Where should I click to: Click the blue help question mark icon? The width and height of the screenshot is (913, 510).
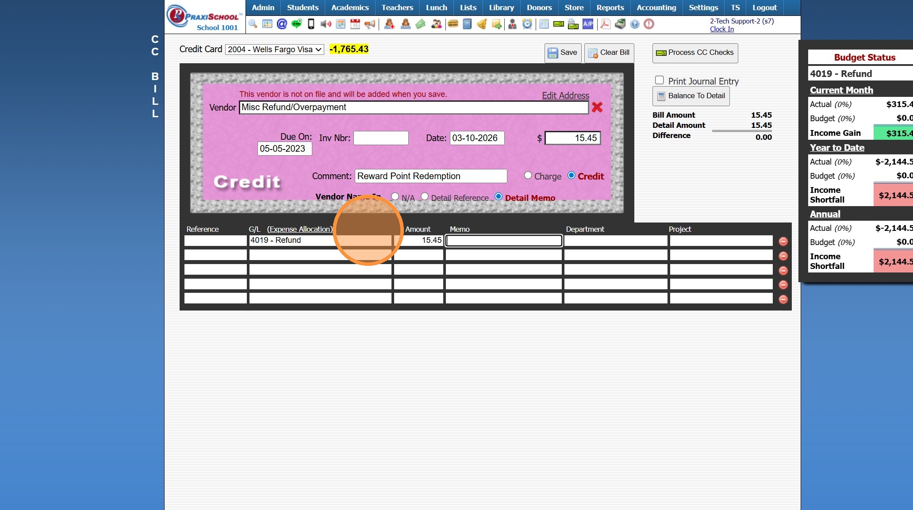[x=634, y=24]
